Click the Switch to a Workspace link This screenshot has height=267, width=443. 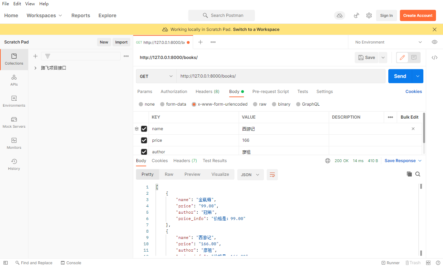pos(256,29)
